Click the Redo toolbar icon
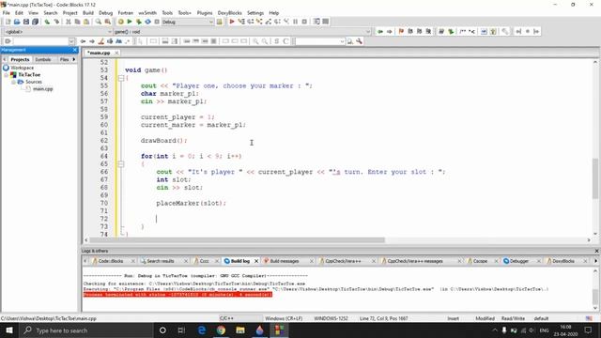Viewport: 601px width, 338px height. pyautogui.click(x=56, y=22)
